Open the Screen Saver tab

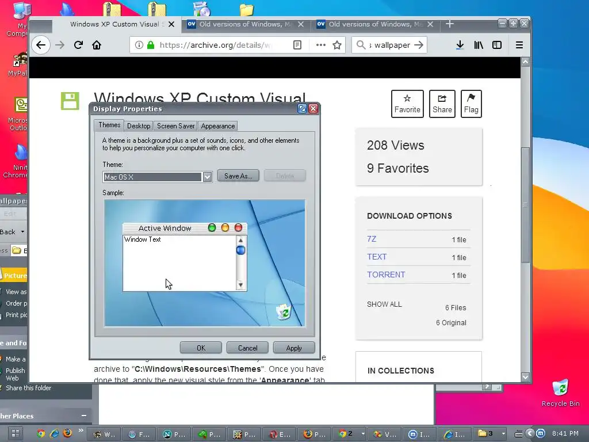[x=176, y=126]
